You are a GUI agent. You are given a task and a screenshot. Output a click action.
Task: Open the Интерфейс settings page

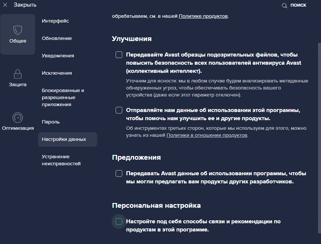(x=55, y=21)
